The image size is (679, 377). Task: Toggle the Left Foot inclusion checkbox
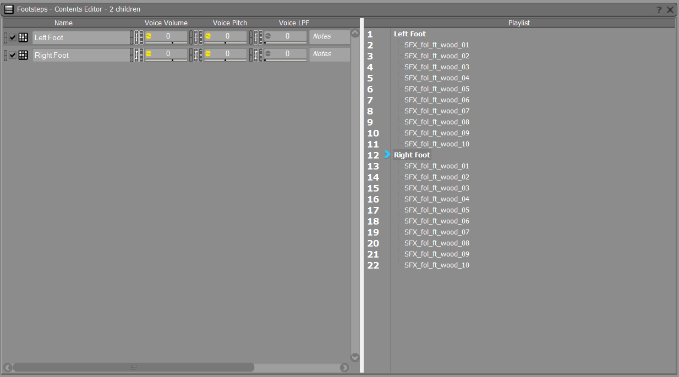pyautogui.click(x=13, y=38)
